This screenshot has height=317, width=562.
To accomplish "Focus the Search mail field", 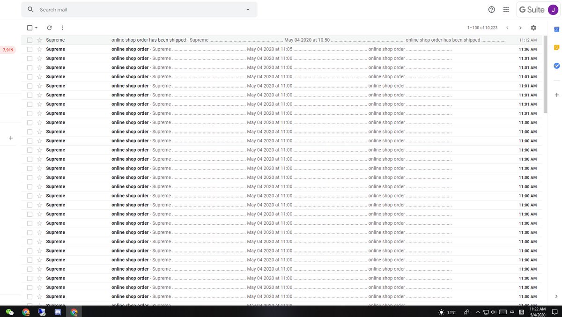I will point(140,9).
